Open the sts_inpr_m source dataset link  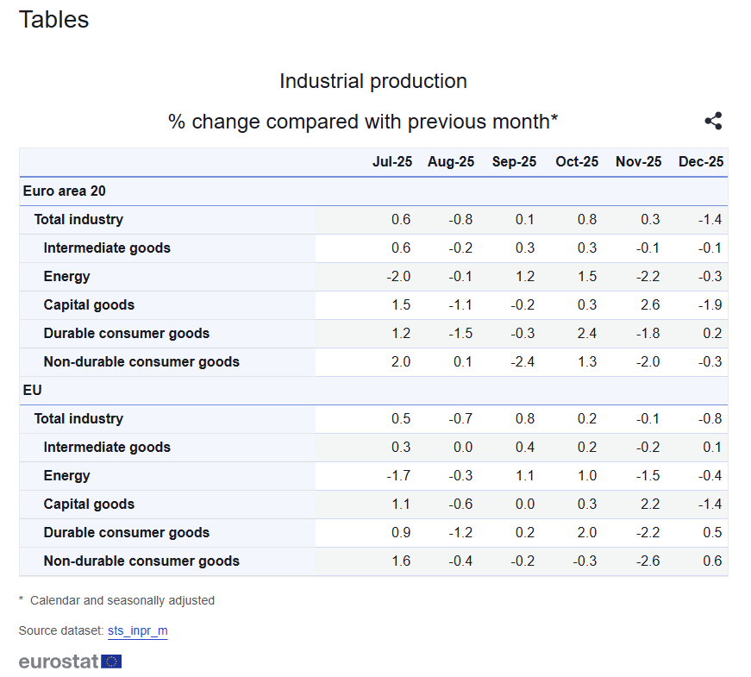(x=137, y=630)
